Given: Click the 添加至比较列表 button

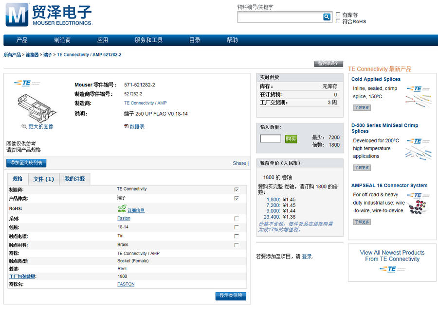Looking at the screenshot, I should click(26, 163).
